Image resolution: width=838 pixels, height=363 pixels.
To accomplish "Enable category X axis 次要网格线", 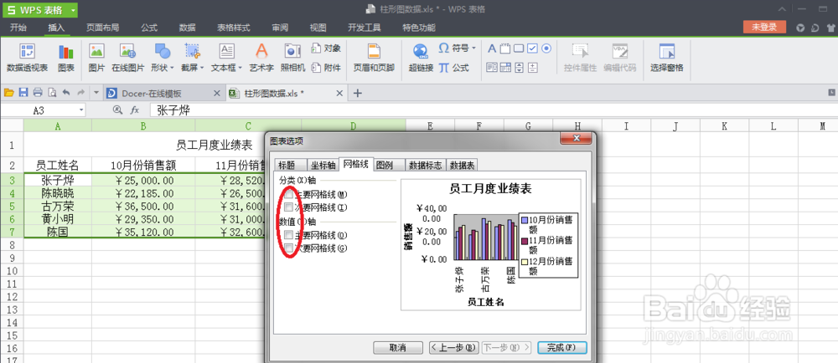I will click(288, 207).
